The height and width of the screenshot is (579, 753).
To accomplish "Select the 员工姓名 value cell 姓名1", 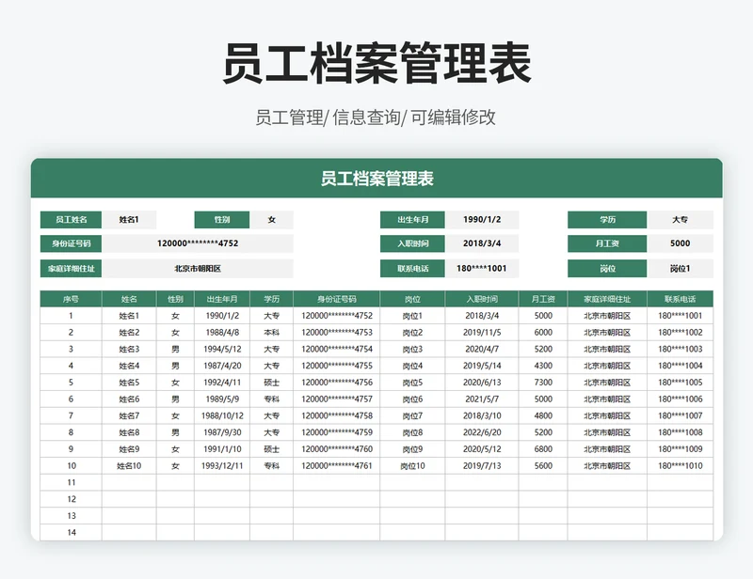I will pos(129,220).
